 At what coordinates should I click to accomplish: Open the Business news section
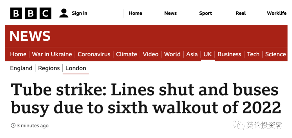pos(229,54)
